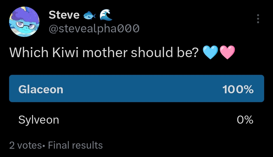The image size is (273, 157).
Task: Click the 0% result for Sylveon
Action: tap(245, 120)
